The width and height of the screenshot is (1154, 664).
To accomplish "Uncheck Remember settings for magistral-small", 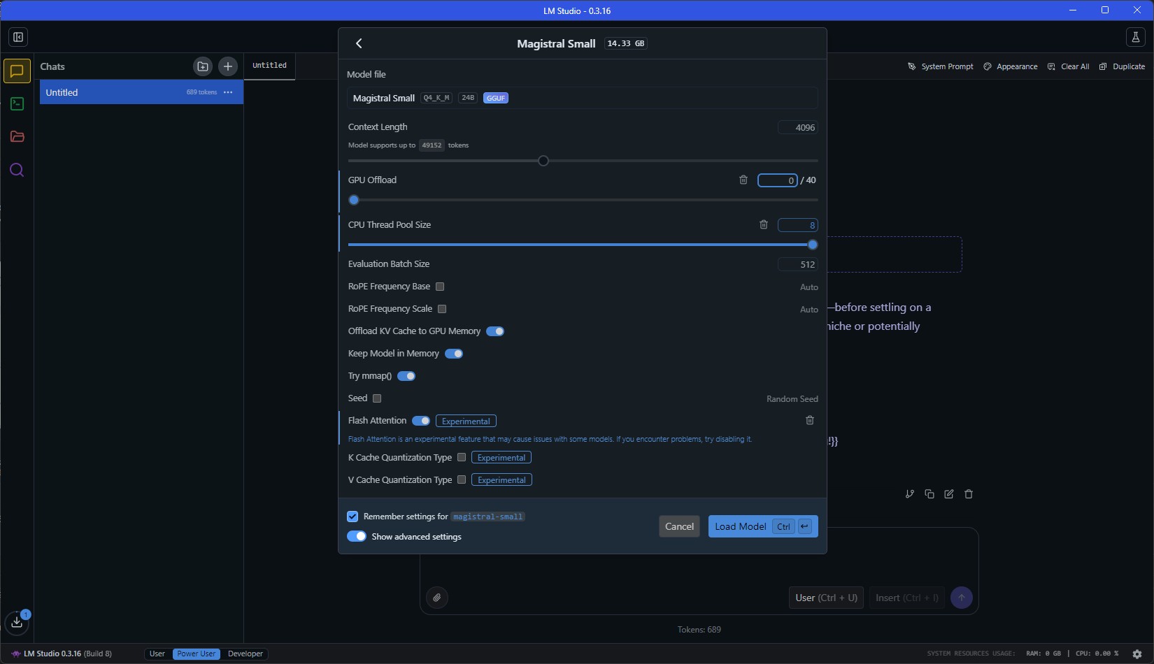I will (x=352, y=517).
